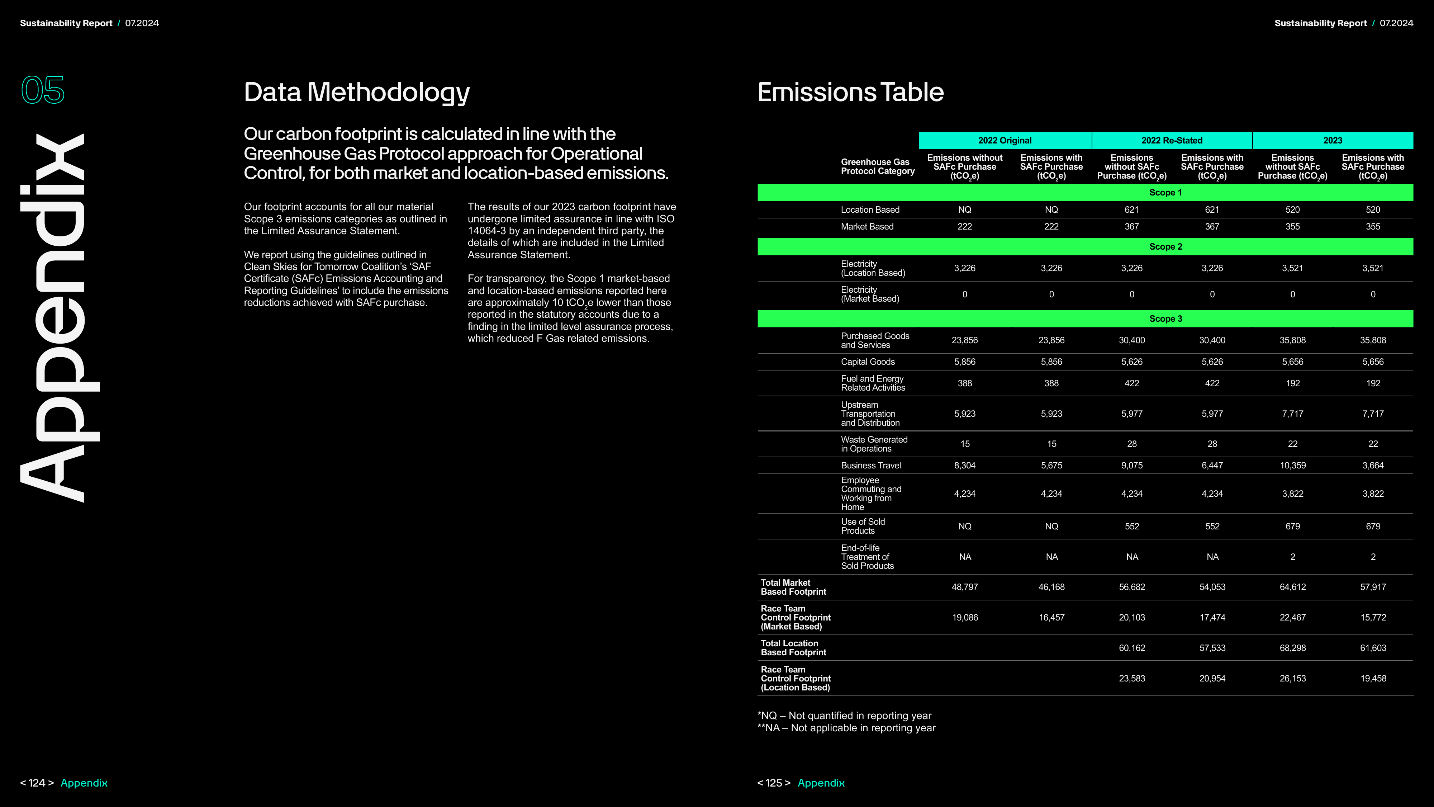Select the Electricity (Location Based) row label
This screenshot has width=1434, height=807.
point(873,268)
